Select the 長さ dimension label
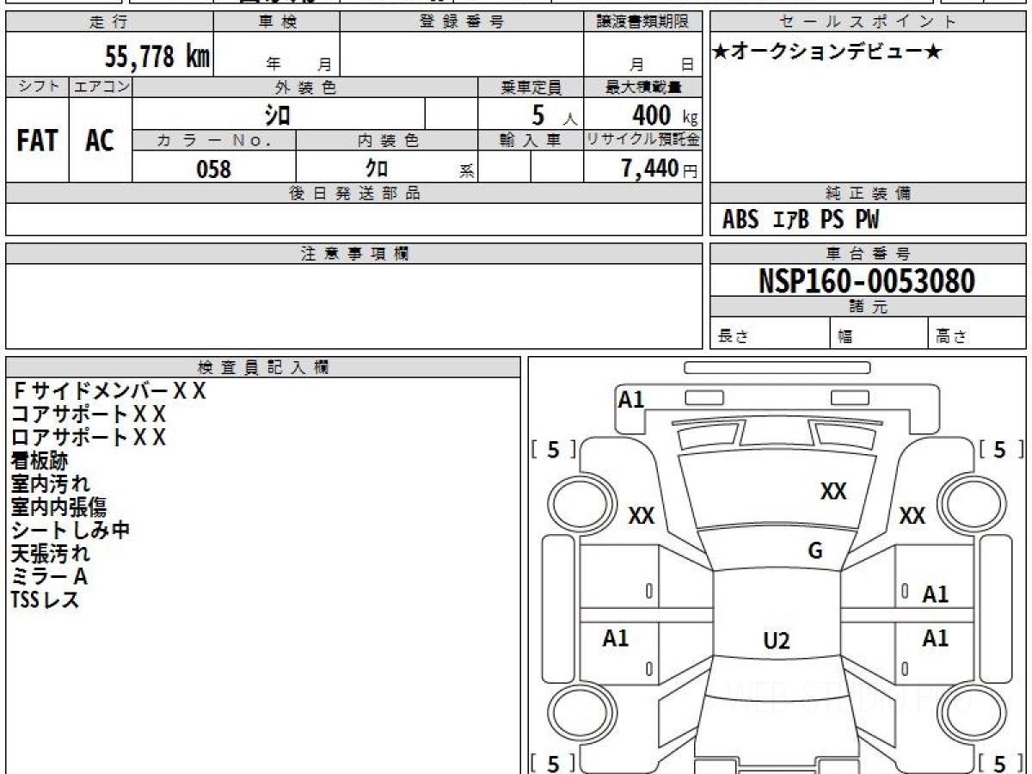Viewport: 1032px width, 774px height. tap(733, 337)
